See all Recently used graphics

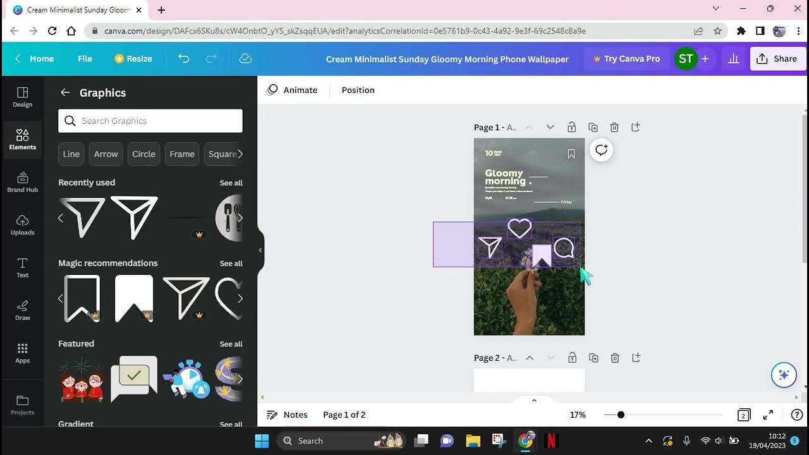[231, 183]
